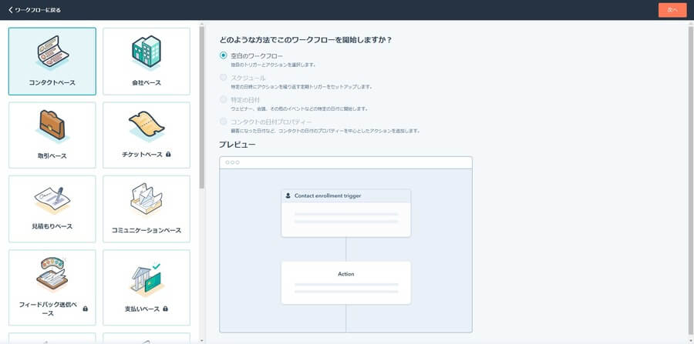Choose the 見積もりベース document card
The image size is (694, 344).
pos(52,209)
